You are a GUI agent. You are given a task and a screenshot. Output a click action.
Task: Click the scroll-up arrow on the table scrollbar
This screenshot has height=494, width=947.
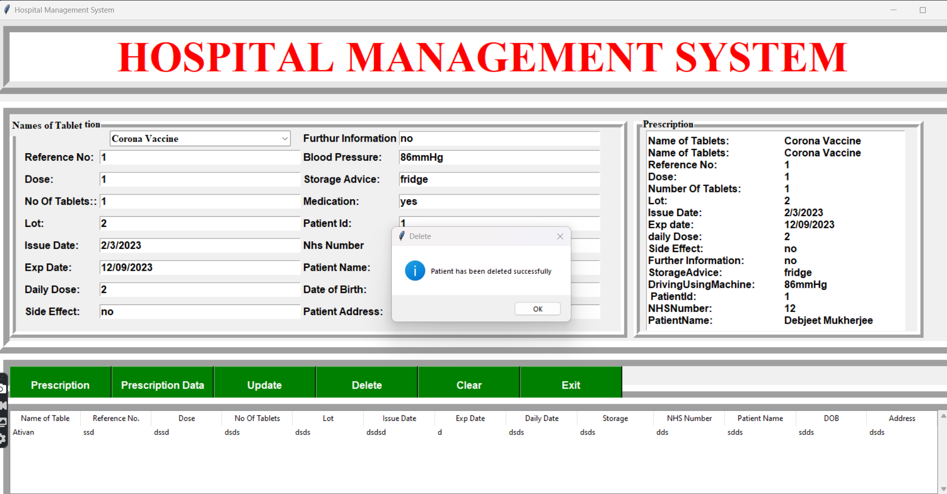(x=942, y=415)
